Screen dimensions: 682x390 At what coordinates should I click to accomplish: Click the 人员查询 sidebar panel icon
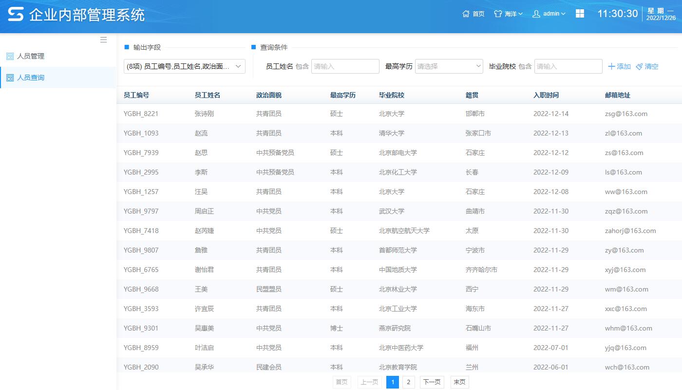pyautogui.click(x=10, y=77)
